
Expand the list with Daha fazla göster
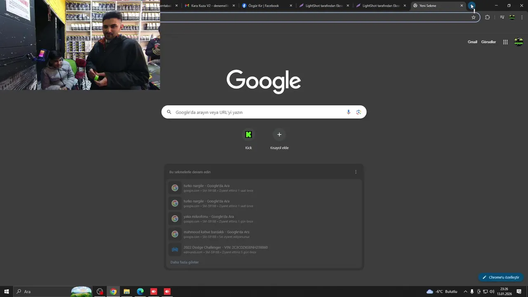184,262
